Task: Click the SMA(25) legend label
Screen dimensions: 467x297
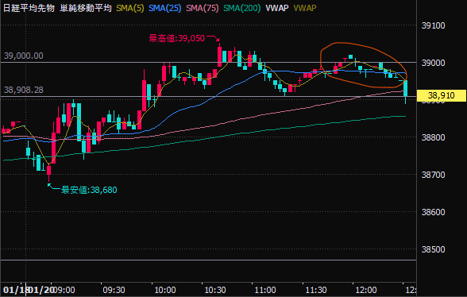Action: pyautogui.click(x=164, y=8)
